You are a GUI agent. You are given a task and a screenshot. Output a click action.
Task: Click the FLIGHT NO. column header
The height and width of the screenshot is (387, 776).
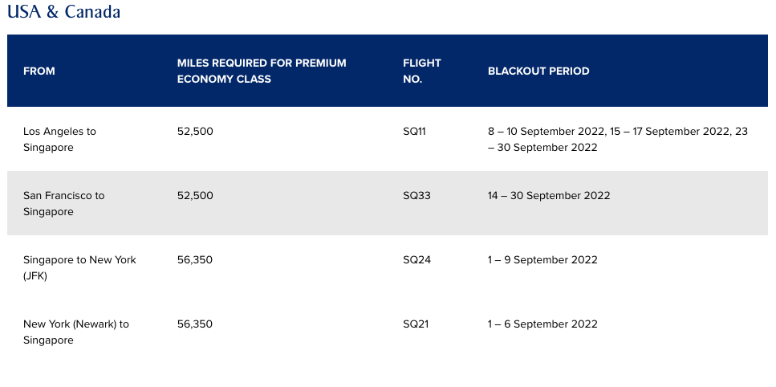421,71
